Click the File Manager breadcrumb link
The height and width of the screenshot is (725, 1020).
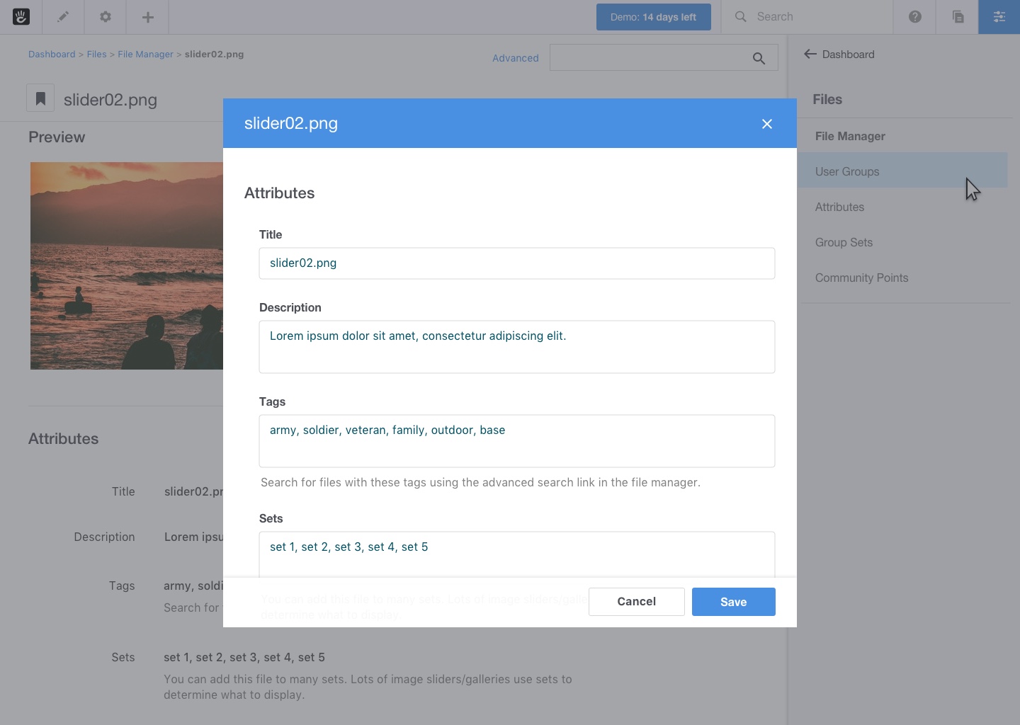[144, 54]
